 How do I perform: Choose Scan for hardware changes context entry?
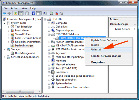point(108,56)
